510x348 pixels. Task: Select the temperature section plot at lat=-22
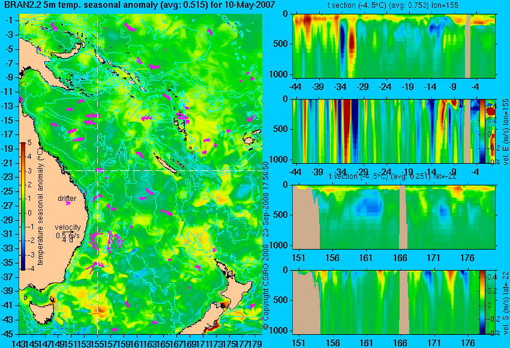click(x=394, y=217)
